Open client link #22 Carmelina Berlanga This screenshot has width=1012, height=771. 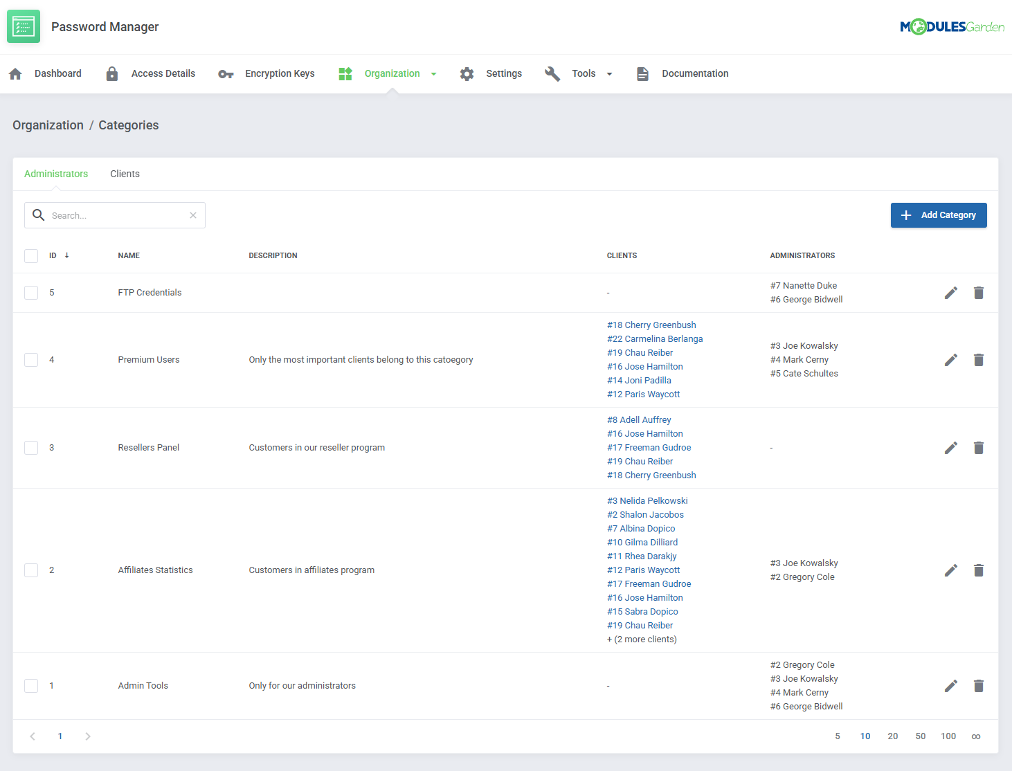point(655,339)
